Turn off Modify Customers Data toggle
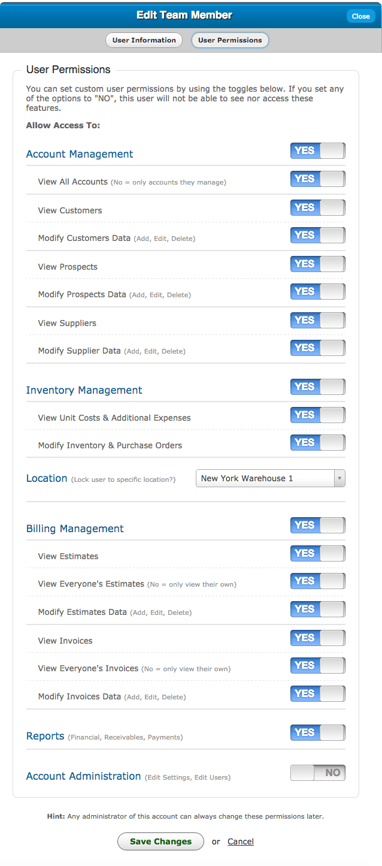The width and height of the screenshot is (382, 866). click(x=317, y=236)
